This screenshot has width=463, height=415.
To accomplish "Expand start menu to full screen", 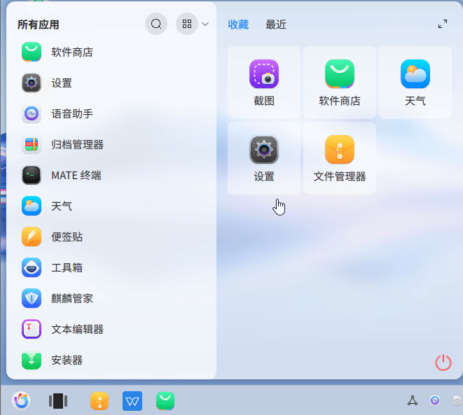I will coord(442,24).
